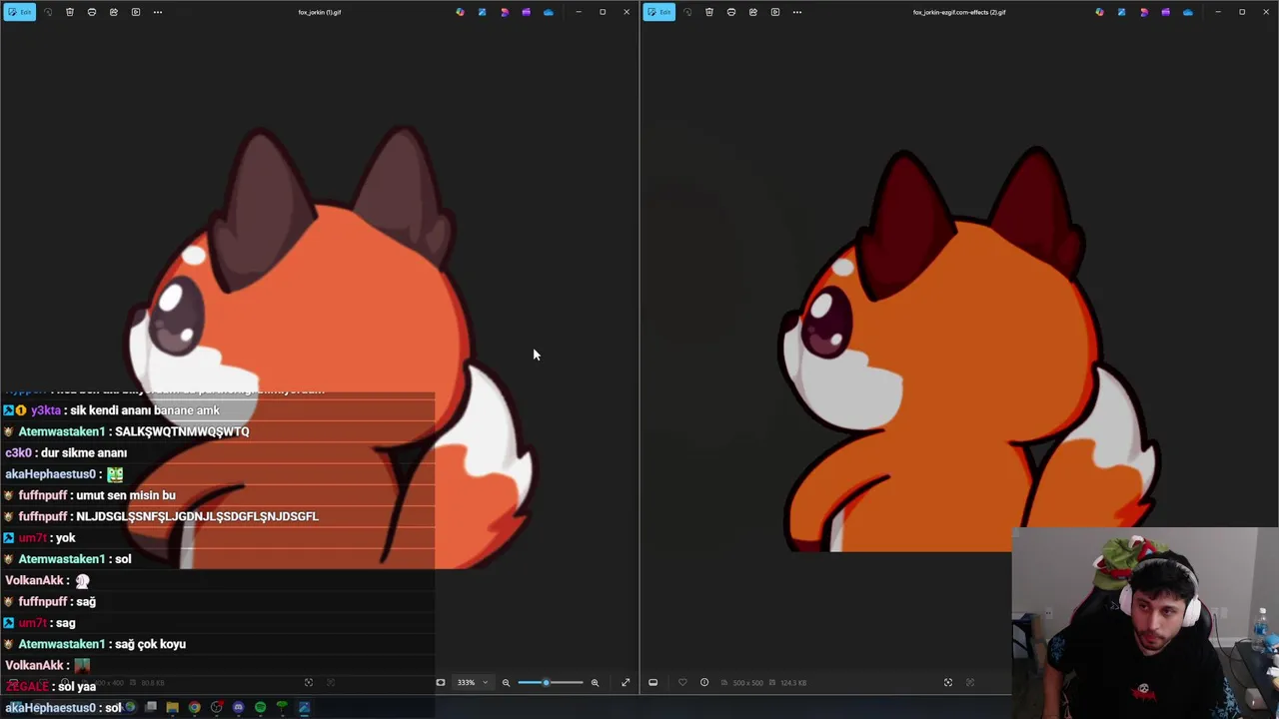This screenshot has width=1279, height=719.
Task: Delete the fox_jorkin (1).gif image via trash icon
Action: tap(70, 12)
